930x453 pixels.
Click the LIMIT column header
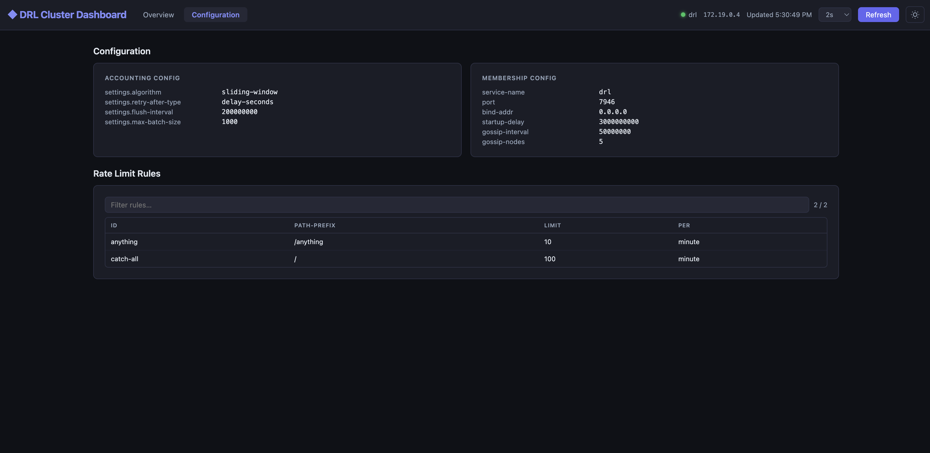pyautogui.click(x=552, y=225)
